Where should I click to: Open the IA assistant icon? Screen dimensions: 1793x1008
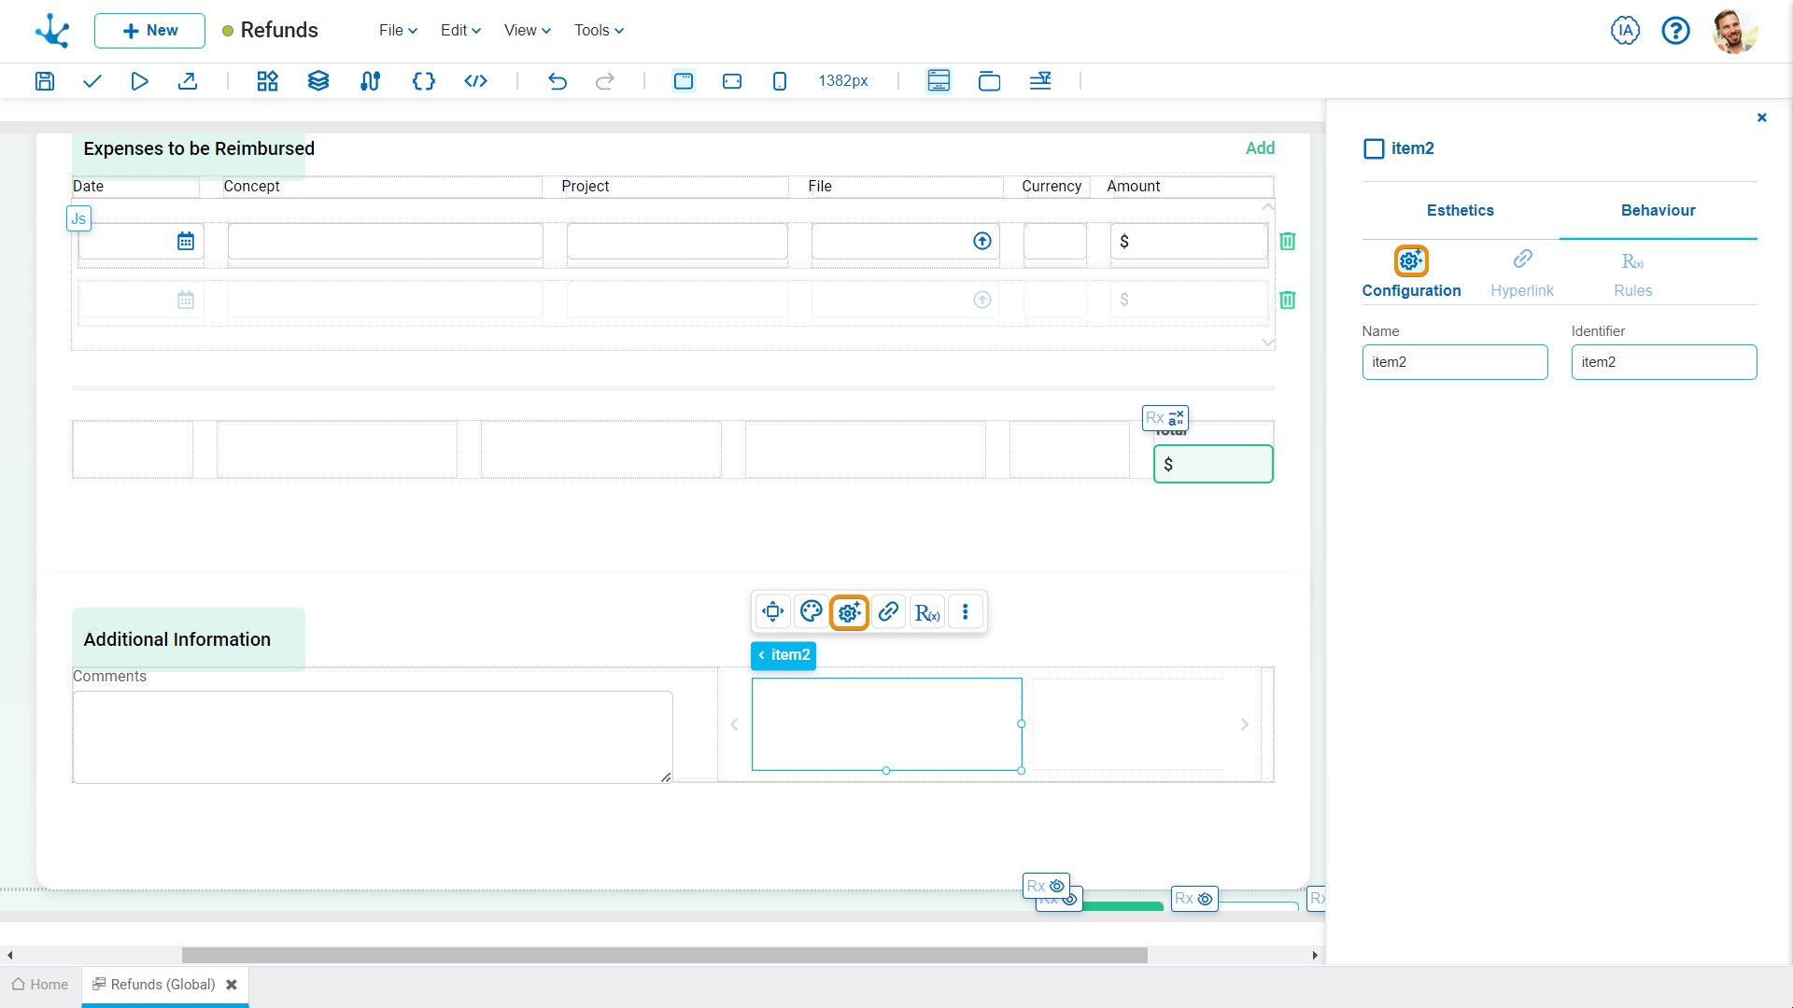pos(1625,31)
